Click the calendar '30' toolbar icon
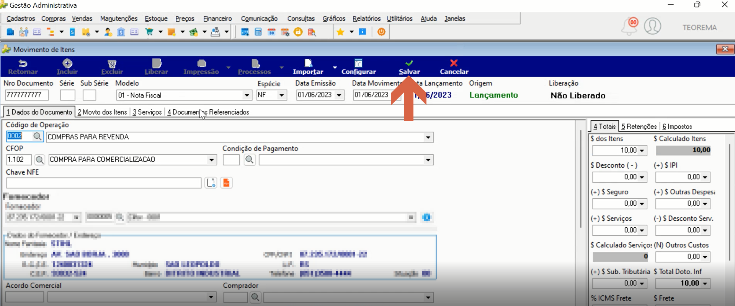The image size is (735, 306). click(x=271, y=32)
